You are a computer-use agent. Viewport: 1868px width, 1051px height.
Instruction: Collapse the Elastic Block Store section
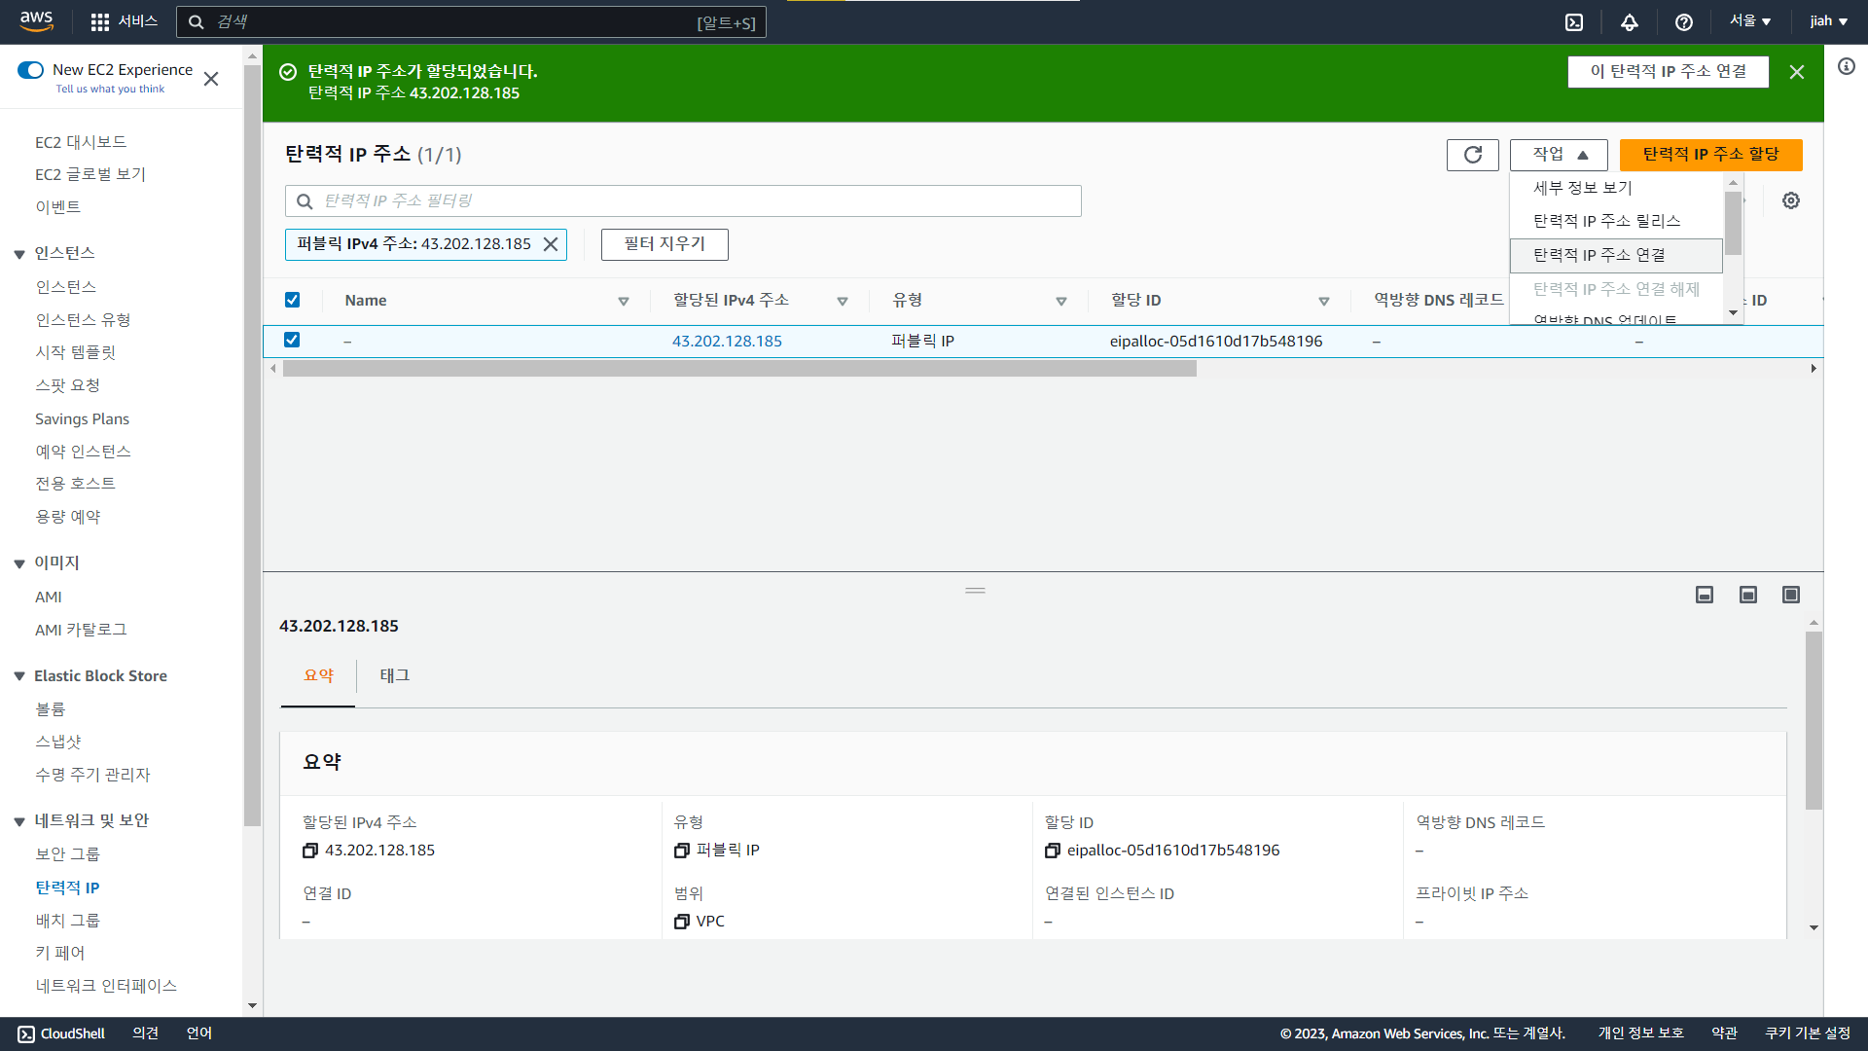[19, 676]
